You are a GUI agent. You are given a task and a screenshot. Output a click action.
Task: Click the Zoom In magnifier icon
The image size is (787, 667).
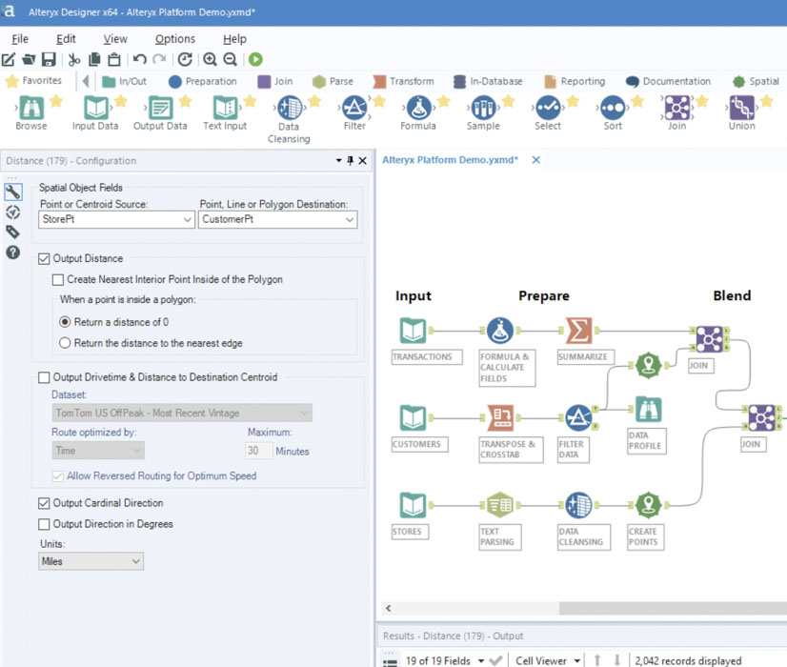tap(210, 59)
